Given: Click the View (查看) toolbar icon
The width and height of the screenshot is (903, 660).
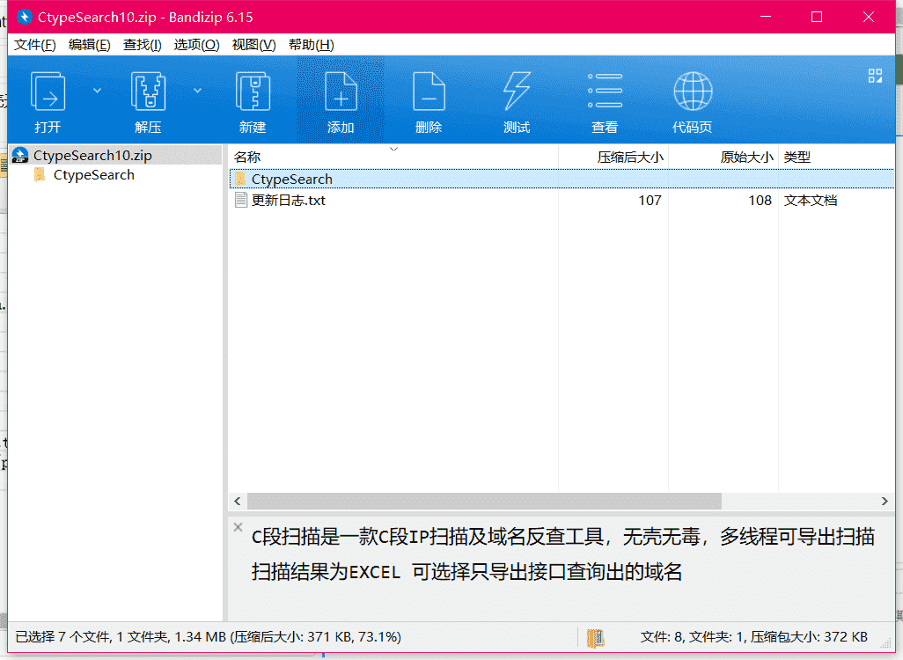Looking at the screenshot, I should coord(605,91).
